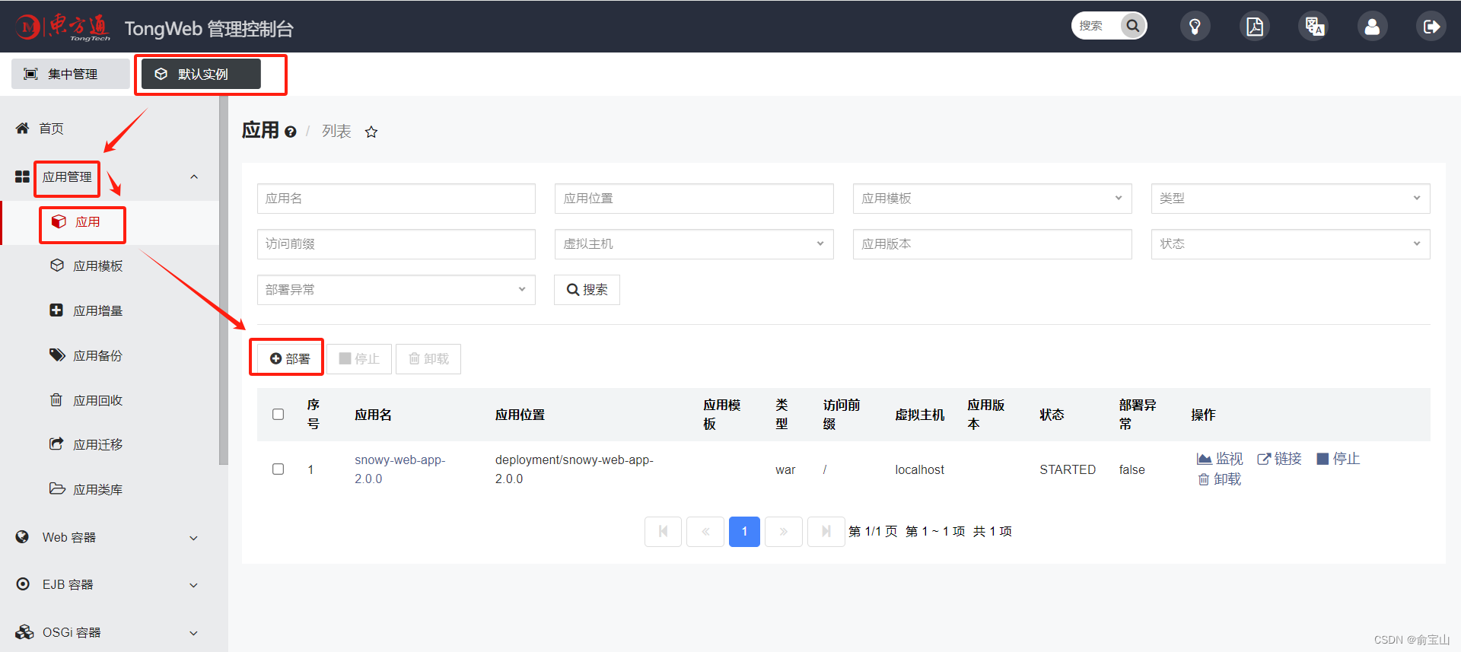Switch to the 默认实例 tab
1461x652 pixels.
[x=201, y=74]
